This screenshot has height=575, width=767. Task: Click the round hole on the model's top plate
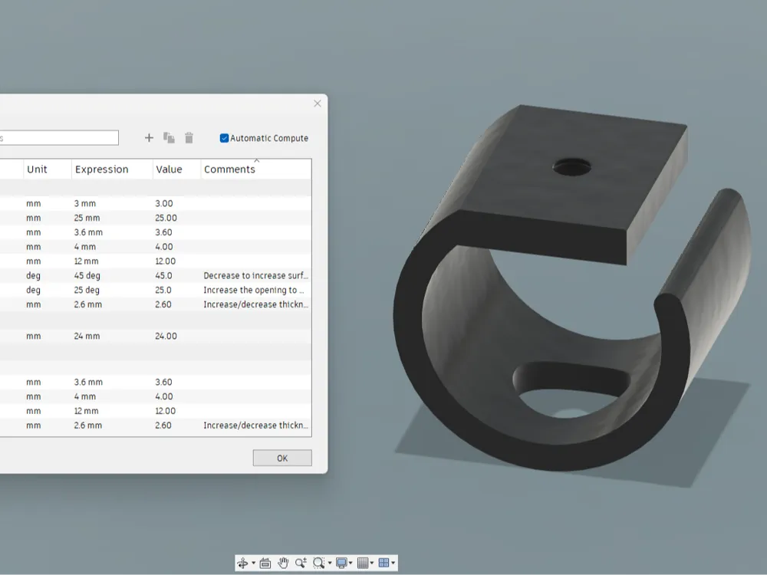click(571, 166)
